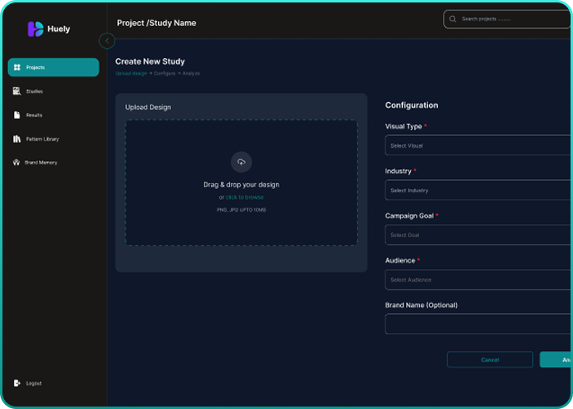Image resolution: width=573 pixels, height=409 pixels.
Task: Click the Huely logo icon
Action: coord(35,29)
